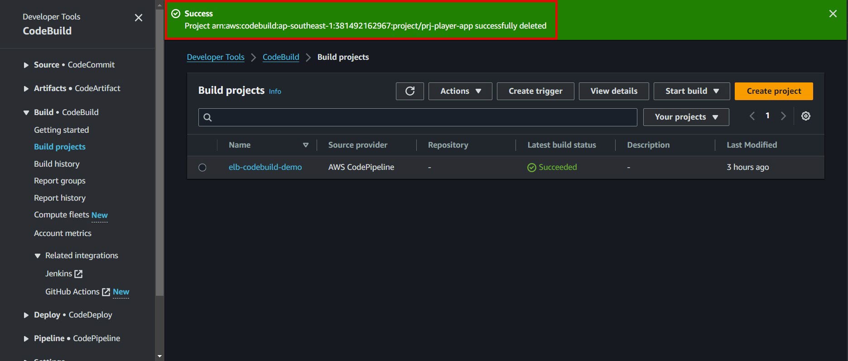Expand Pipeline • CodePipeline section

tap(26, 339)
